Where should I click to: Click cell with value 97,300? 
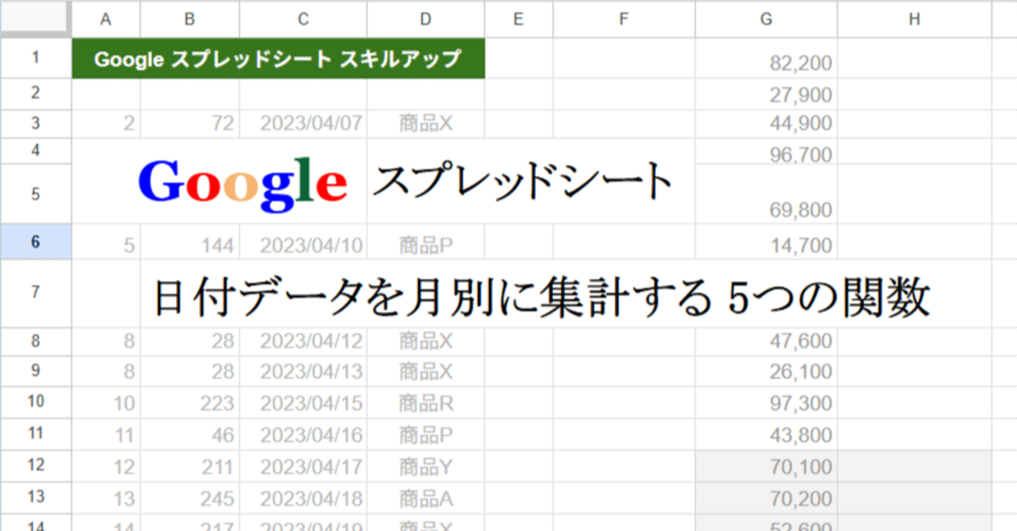click(766, 401)
